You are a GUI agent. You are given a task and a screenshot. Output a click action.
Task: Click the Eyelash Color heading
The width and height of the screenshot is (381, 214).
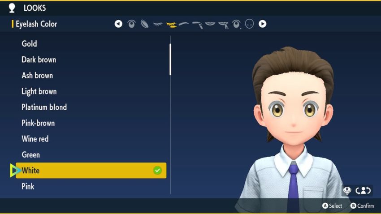(x=36, y=24)
